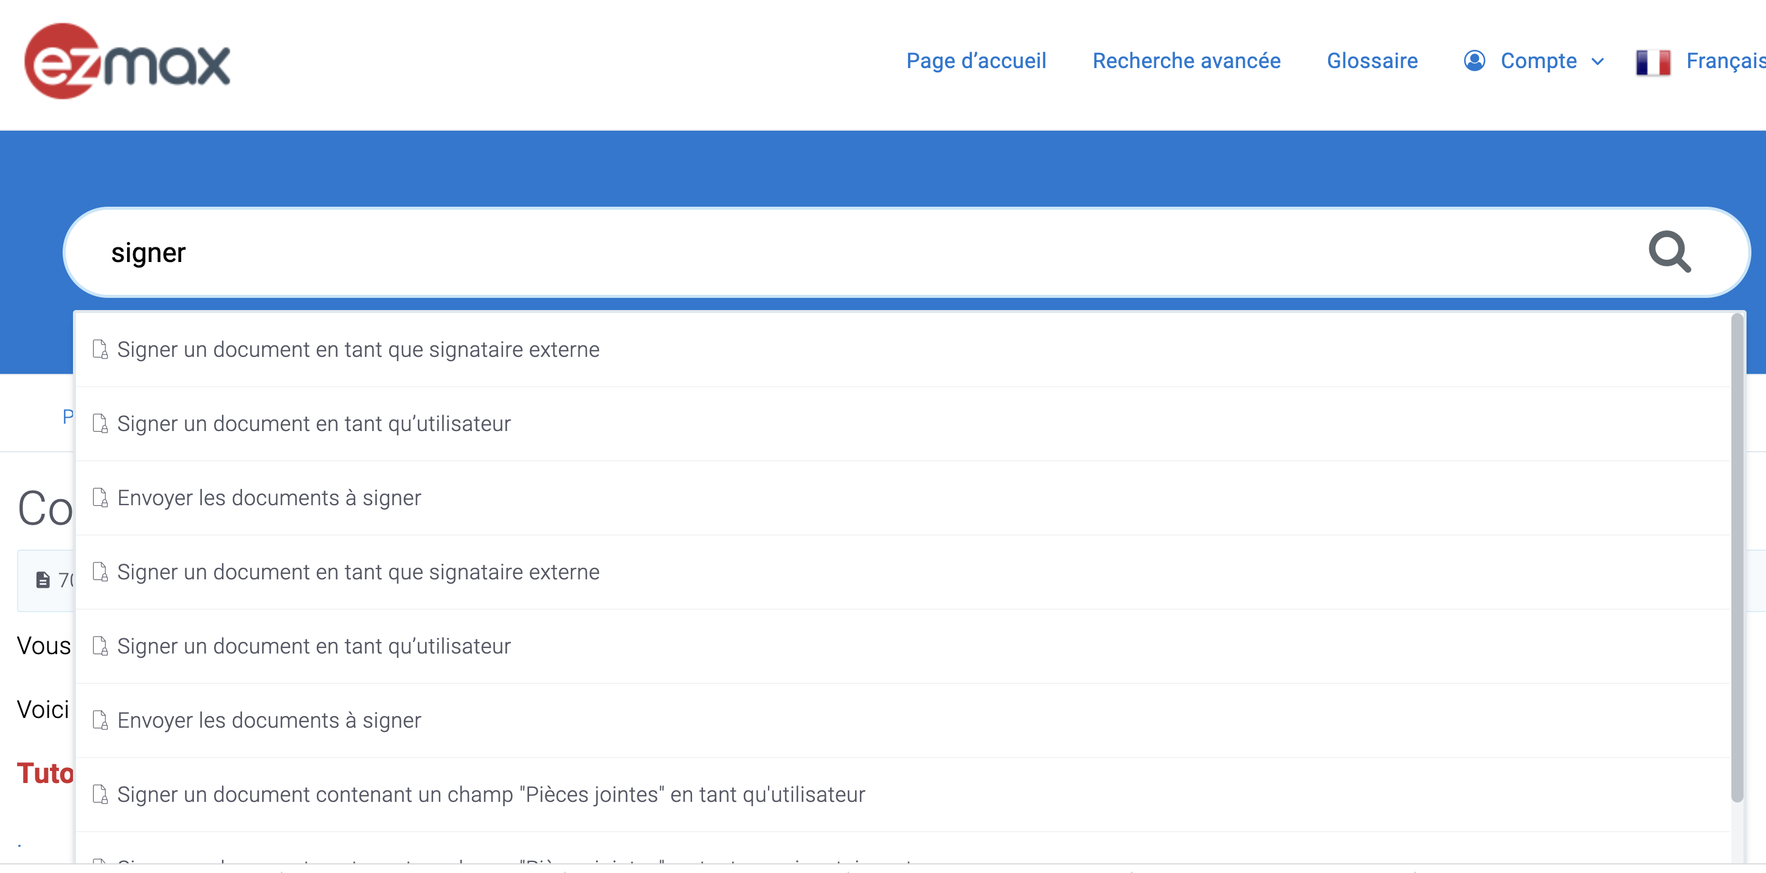Screen dimensions: 1766x873
Task: Click the ezmax logo
Action: tap(128, 61)
